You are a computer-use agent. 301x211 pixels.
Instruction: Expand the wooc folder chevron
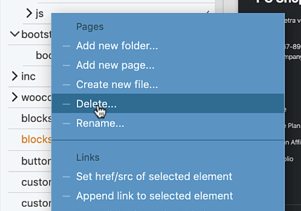15,97
